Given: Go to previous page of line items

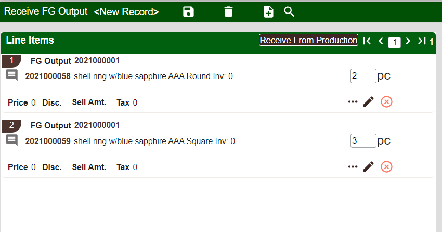Looking at the screenshot, I should click(x=381, y=41).
